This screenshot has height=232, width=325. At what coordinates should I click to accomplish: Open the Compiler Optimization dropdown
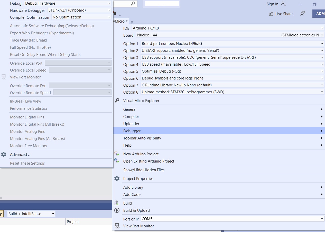(81, 17)
